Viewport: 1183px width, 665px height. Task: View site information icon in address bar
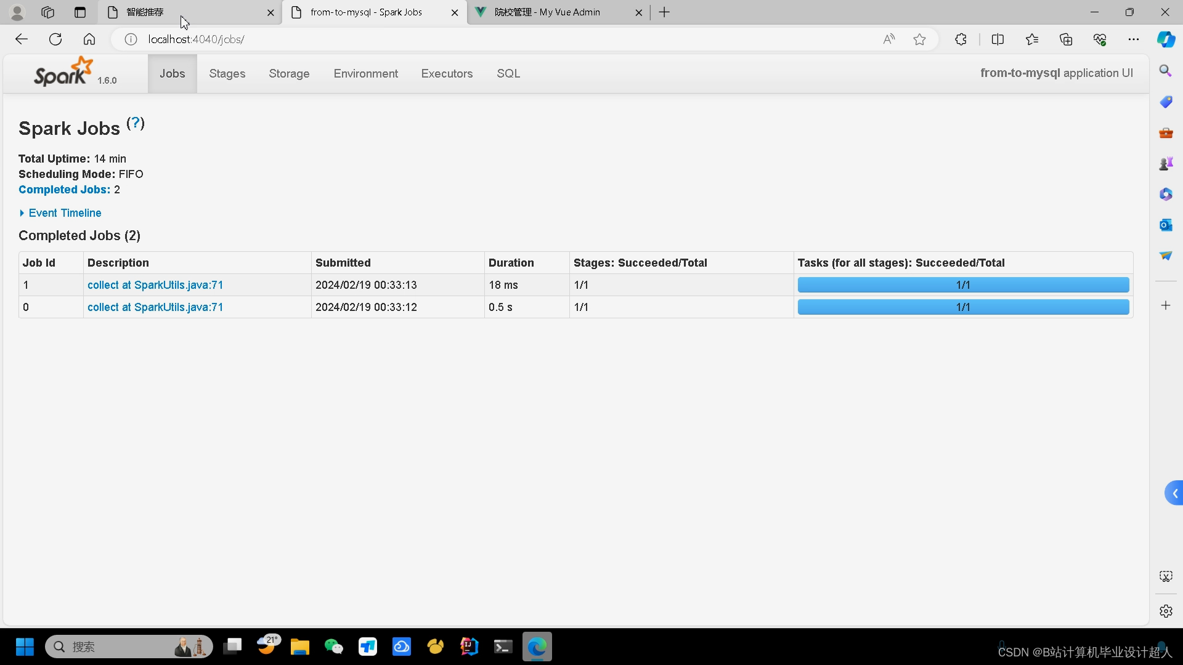131,39
